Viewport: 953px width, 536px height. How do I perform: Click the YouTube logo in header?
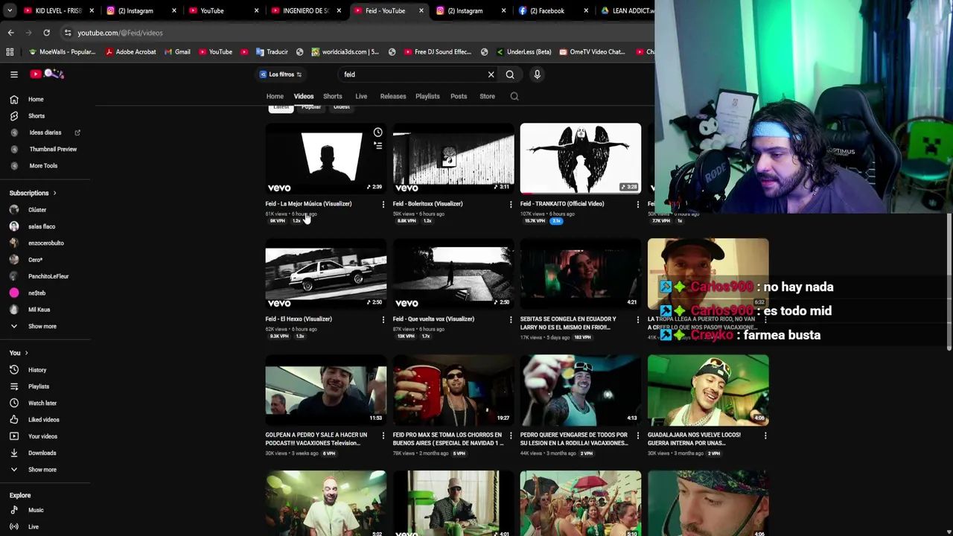click(x=48, y=74)
